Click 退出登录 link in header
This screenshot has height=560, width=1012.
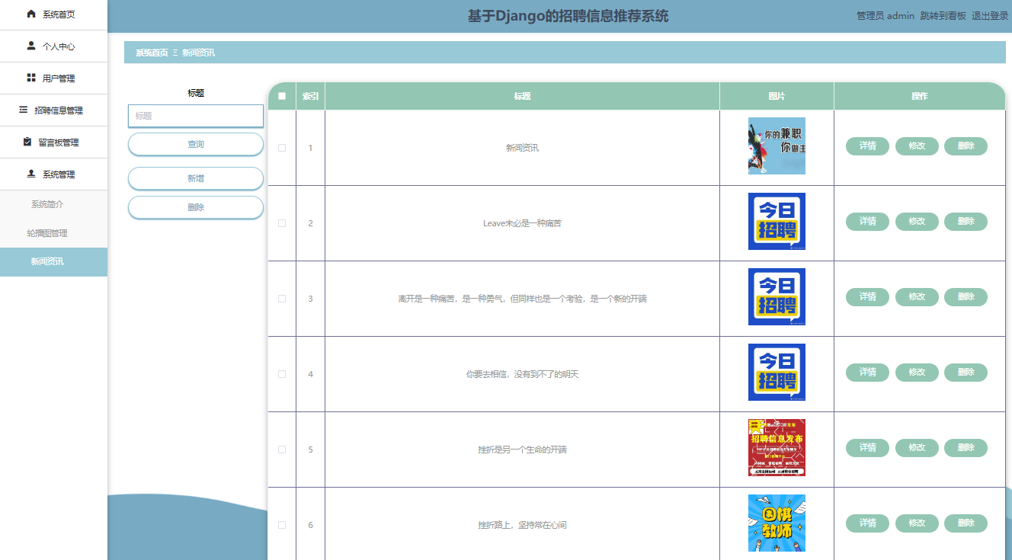click(x=990, y=16)
